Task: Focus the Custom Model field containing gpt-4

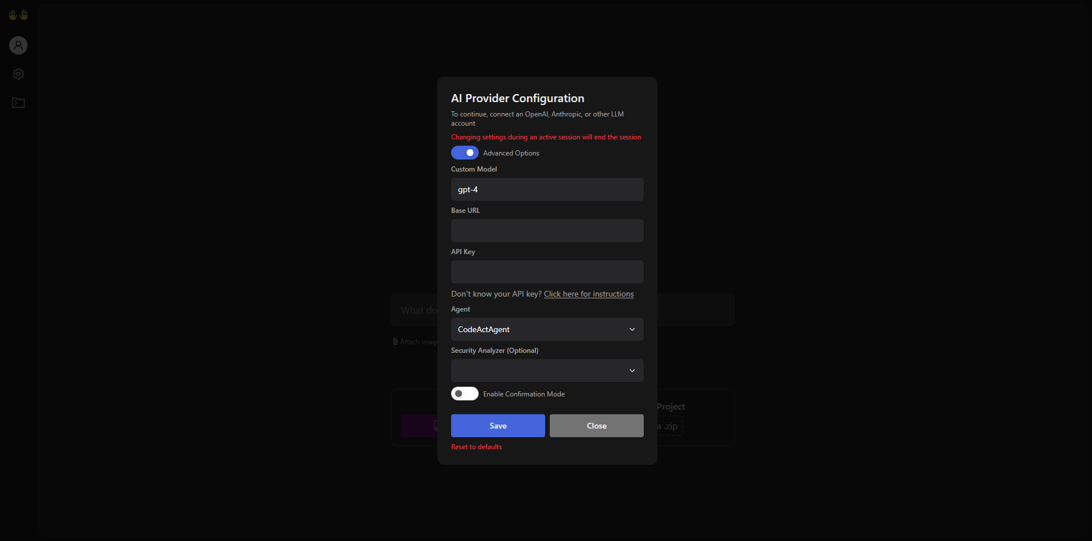Action: [x=547, y=189]
